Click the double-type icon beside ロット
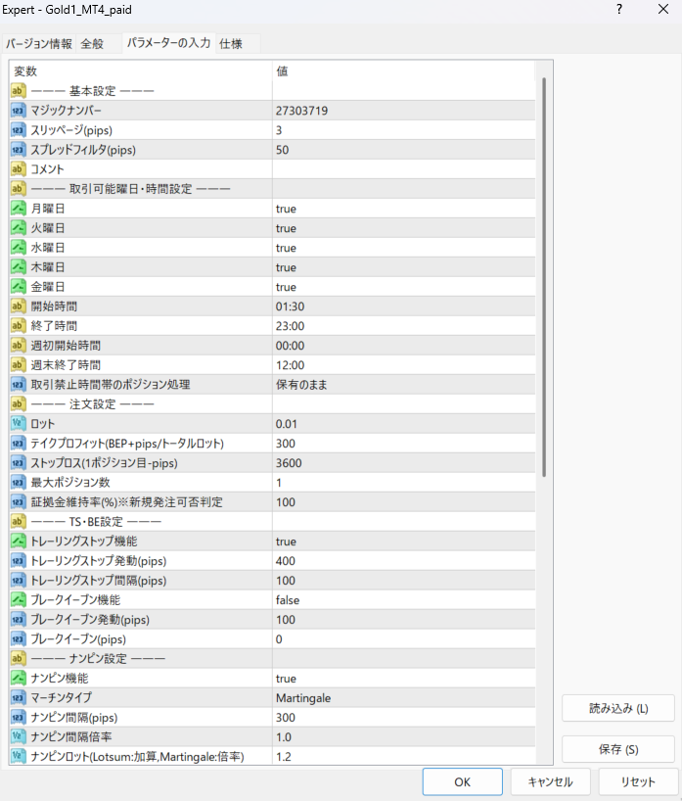 (19, 424)
